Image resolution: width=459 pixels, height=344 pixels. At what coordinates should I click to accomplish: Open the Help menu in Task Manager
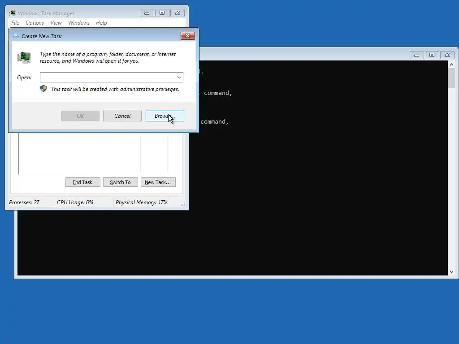click(x=101, y=22)
